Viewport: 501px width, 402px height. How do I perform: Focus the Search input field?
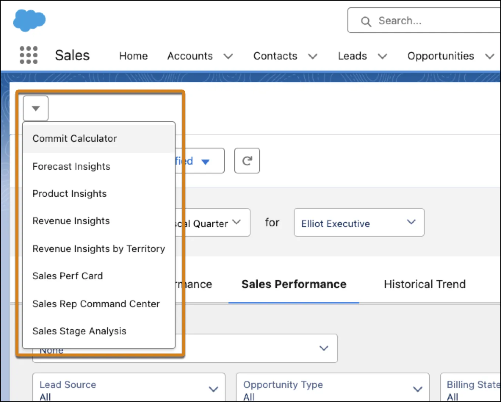tap(424, 21)
